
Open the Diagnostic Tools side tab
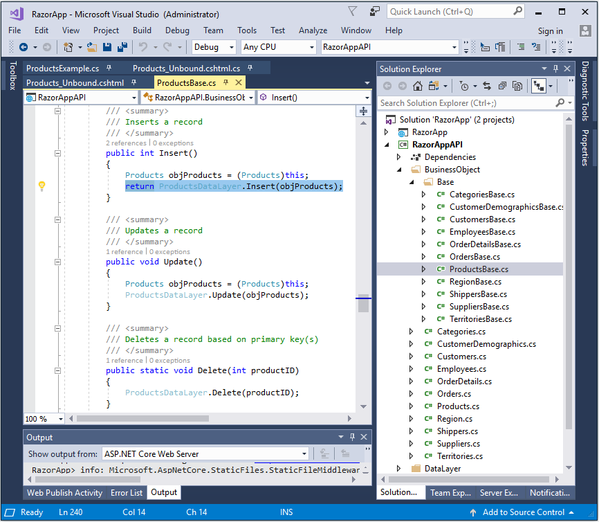pos(585,91)
